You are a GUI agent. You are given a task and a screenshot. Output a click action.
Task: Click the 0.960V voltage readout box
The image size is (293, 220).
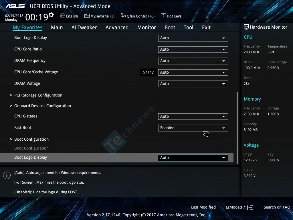click(x=148, y=72)
